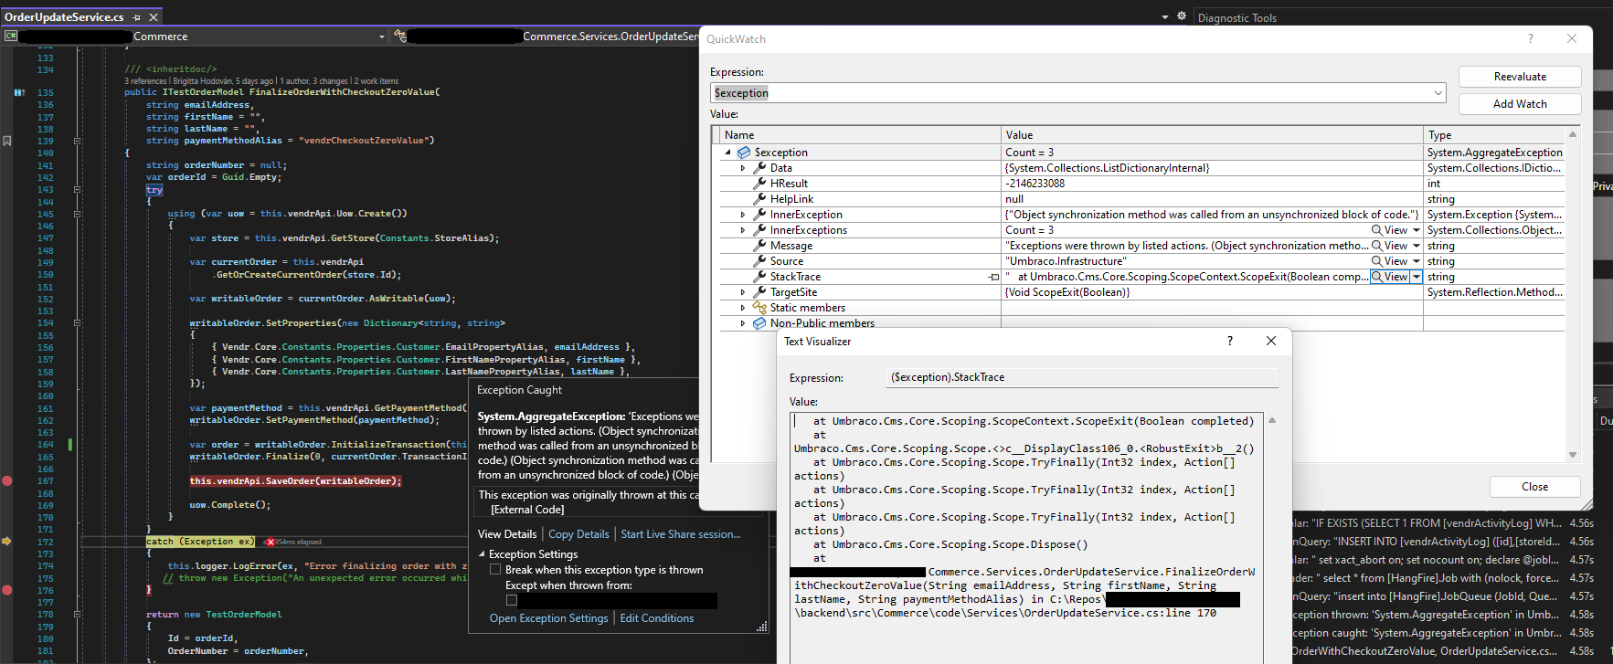Collapse the try block at line 143
The height and width of the screenshot is (664, 1613).
[77, 189]
